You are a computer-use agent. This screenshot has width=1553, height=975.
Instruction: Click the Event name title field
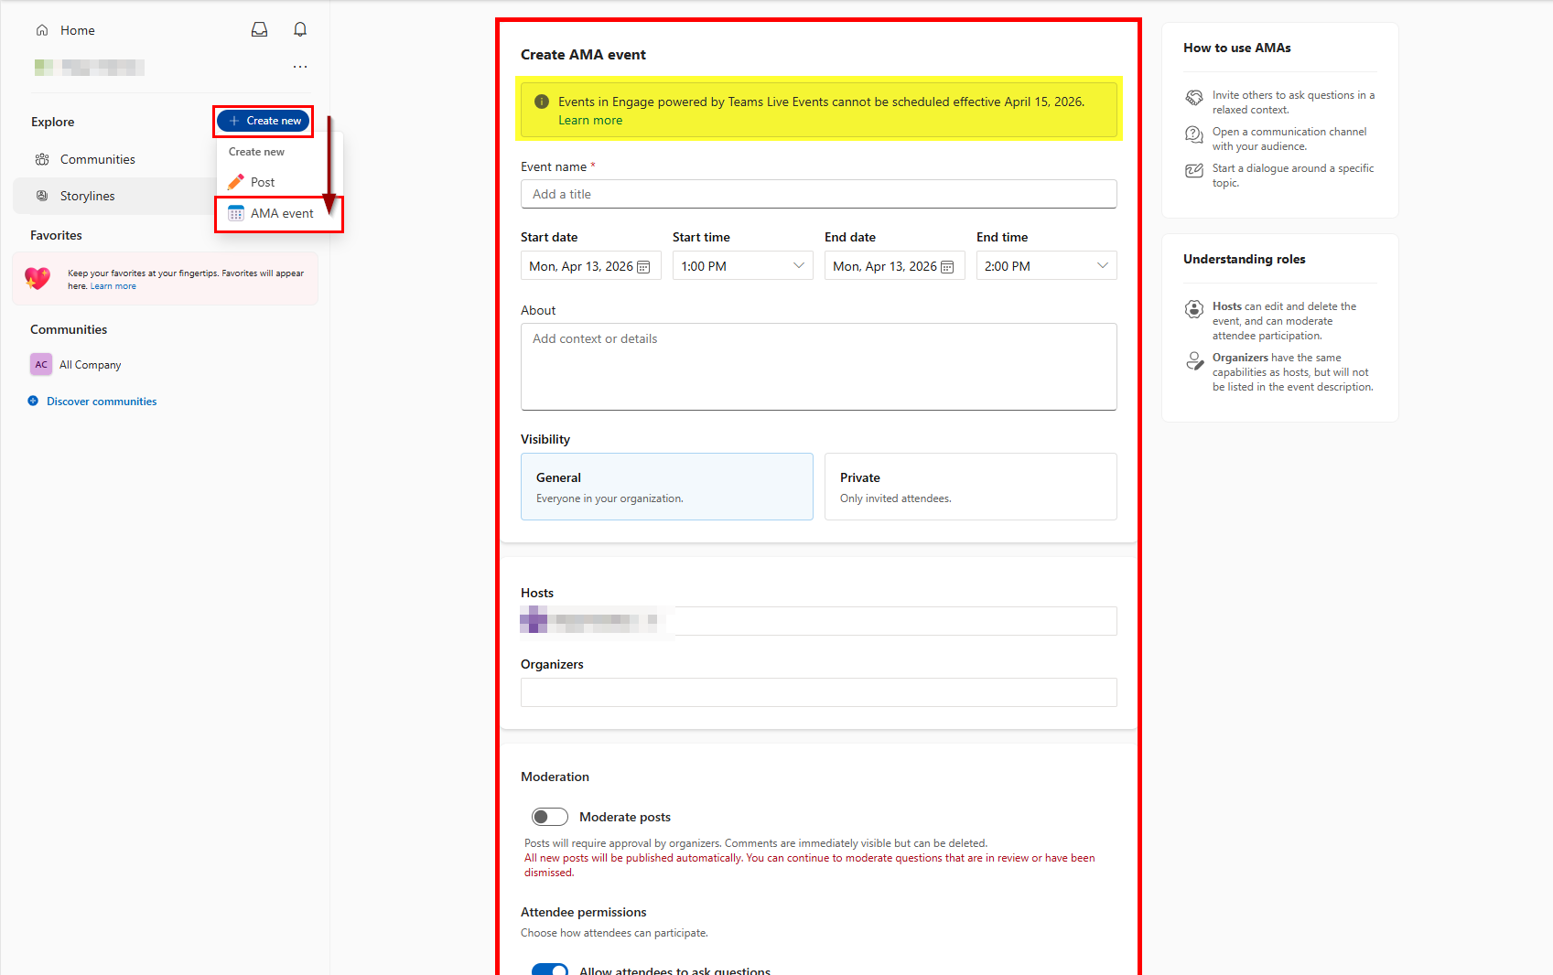click(x=818, y=194)
